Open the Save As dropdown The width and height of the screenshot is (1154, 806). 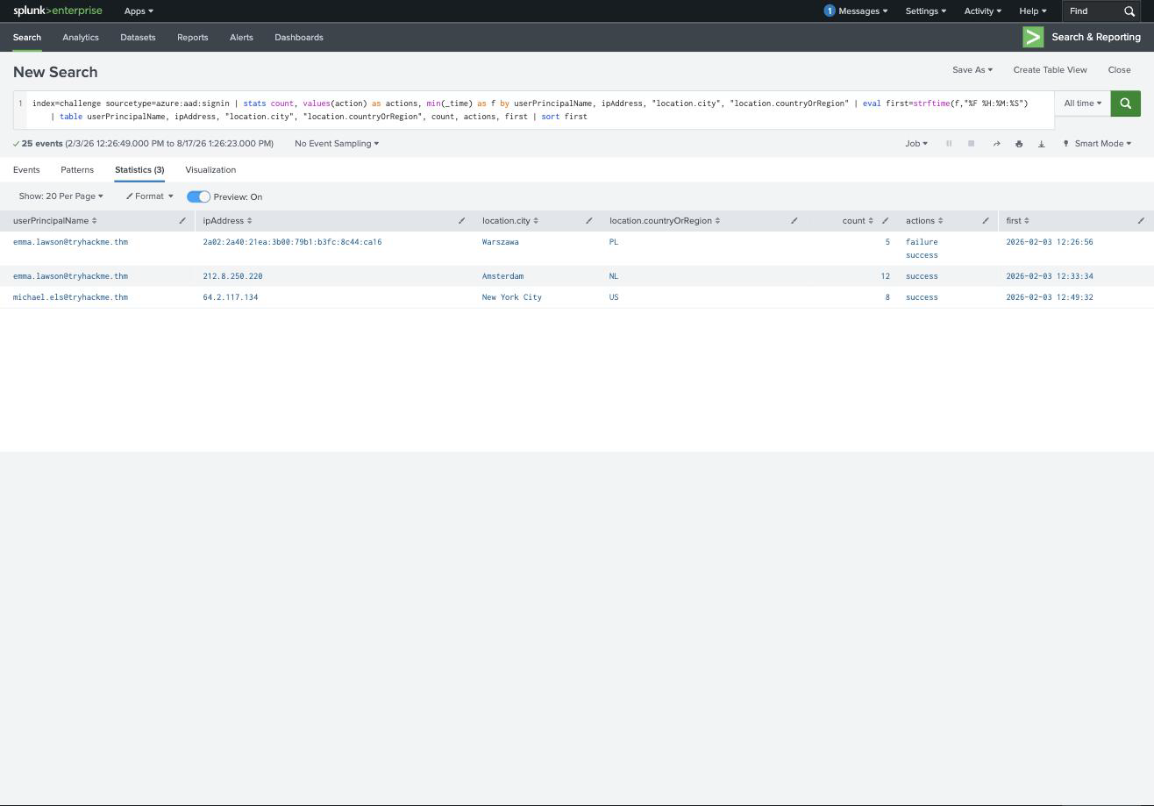pos(972,70)
